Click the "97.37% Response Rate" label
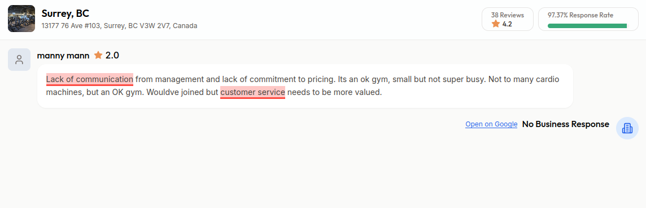 pos(580,15)
